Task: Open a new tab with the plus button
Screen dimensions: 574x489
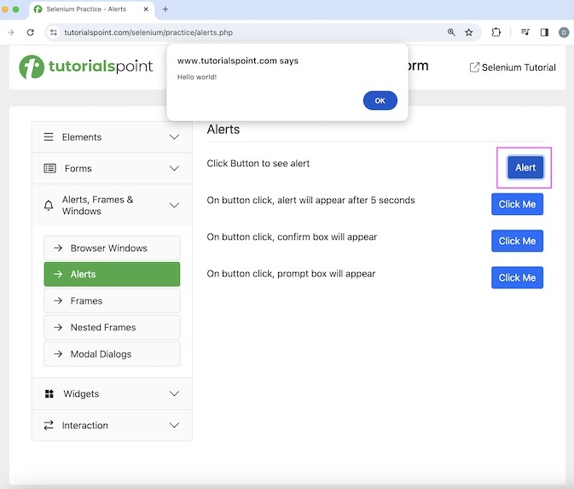Action: 165,9
